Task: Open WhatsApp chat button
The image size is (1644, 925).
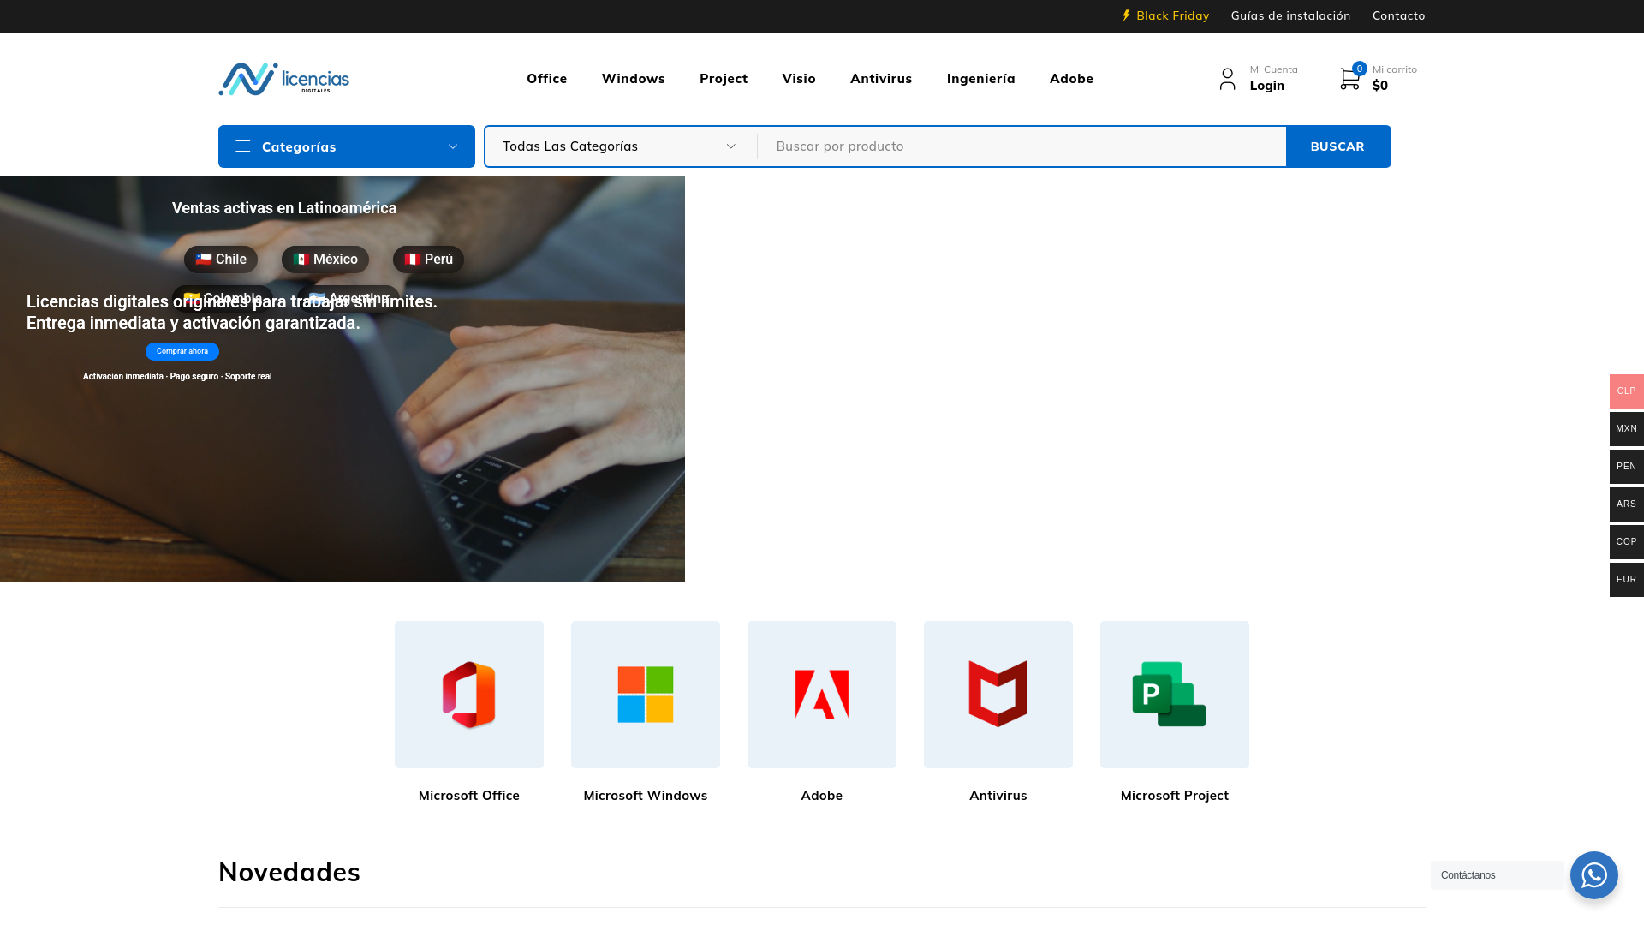Action: pyautogui.click(x=1594, y=875)
